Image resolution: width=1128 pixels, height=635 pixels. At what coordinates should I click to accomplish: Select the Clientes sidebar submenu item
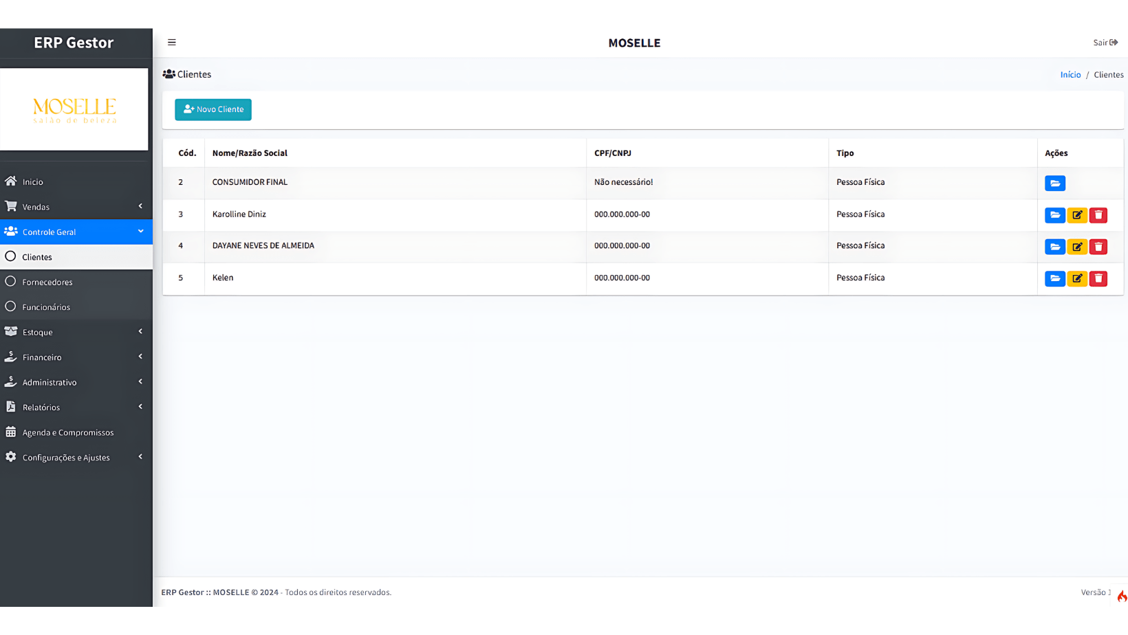coord(37,257)
